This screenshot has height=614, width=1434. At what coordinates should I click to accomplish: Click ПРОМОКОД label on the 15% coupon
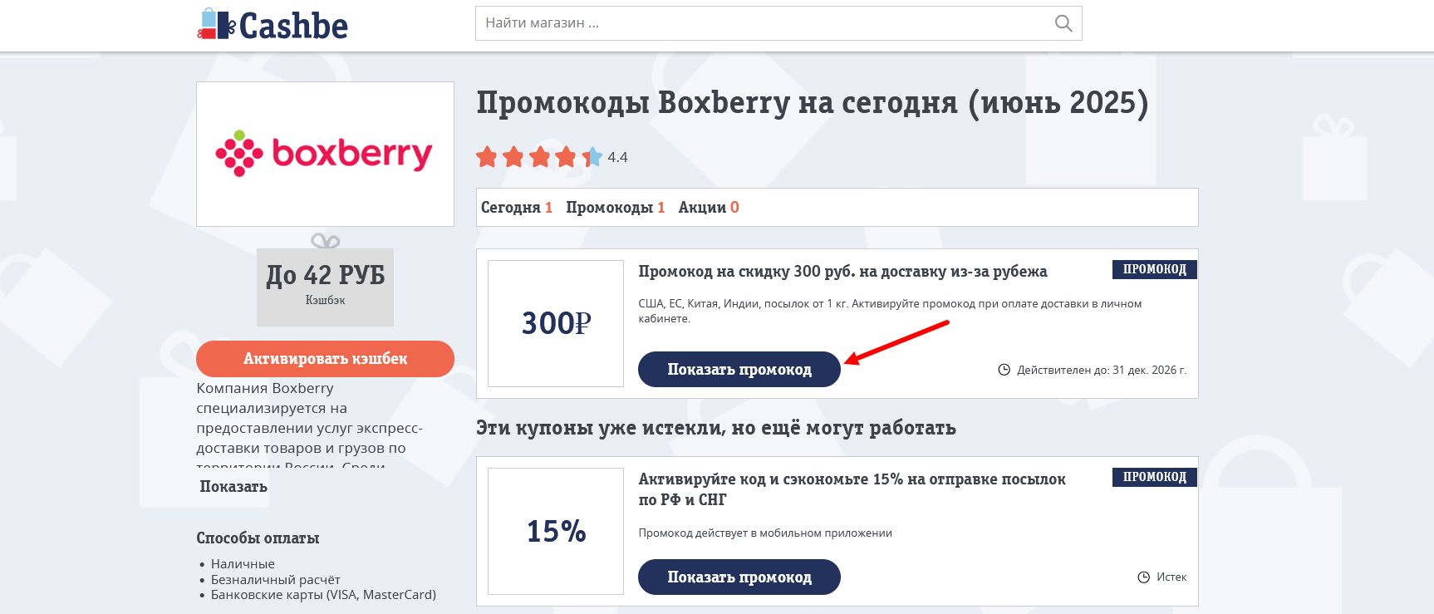click(1154, 477)
